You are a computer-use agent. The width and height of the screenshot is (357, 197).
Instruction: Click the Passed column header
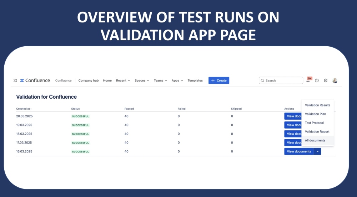pos(129,109)
